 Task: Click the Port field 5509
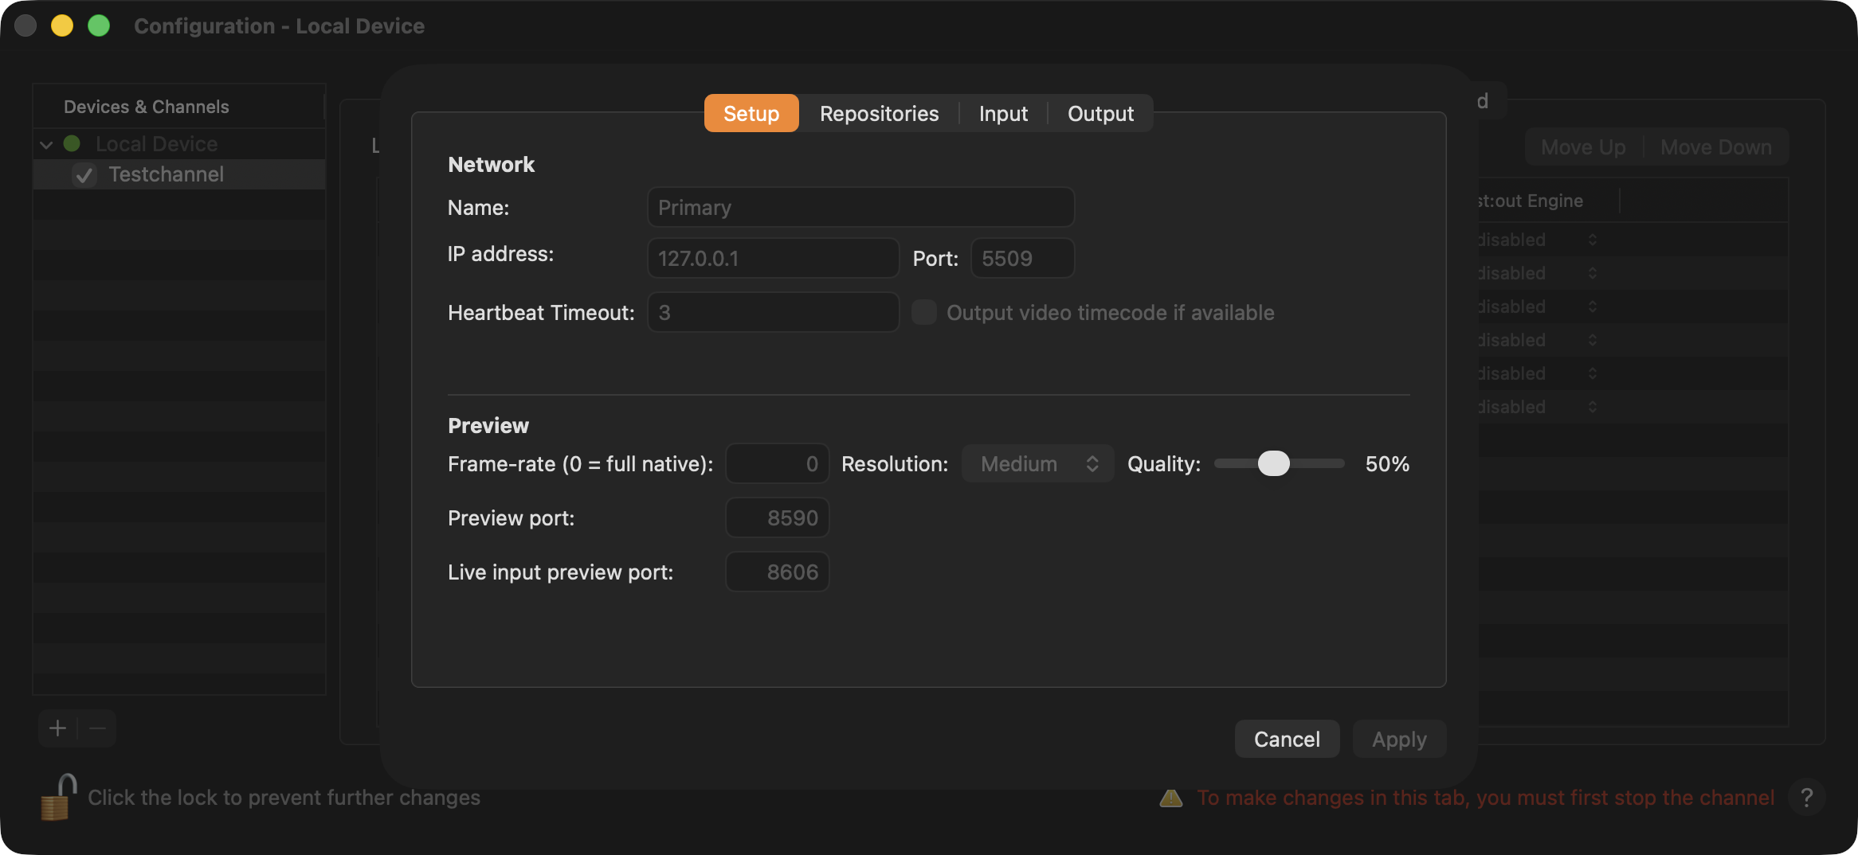tap(1022, 258)
